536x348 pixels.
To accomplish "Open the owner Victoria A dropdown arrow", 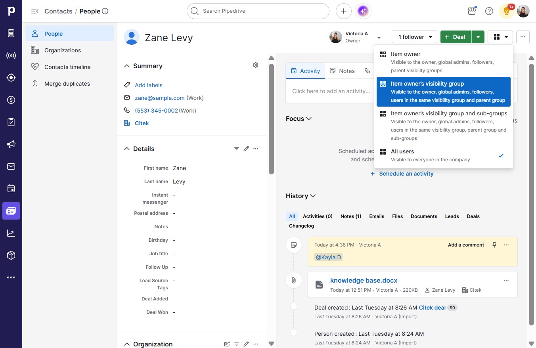I will 379,37.
